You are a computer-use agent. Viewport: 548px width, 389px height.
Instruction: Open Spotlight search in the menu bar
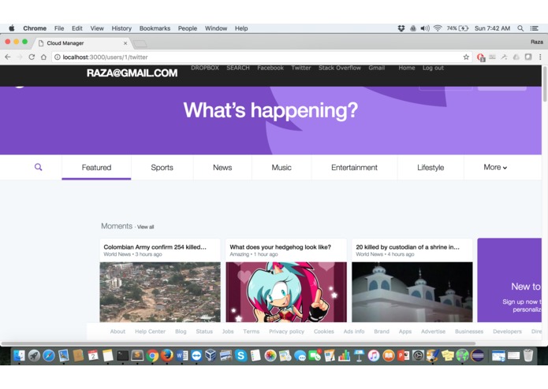point(520,28)
